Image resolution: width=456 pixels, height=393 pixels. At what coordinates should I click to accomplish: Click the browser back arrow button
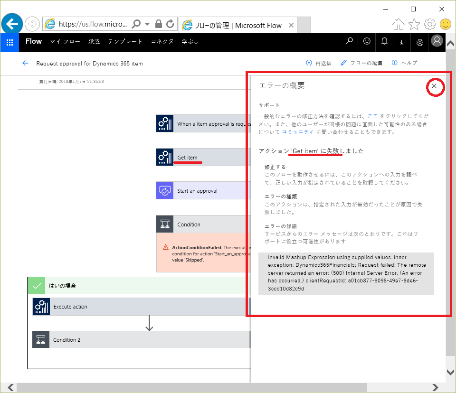pyautogui.click(x=12, y=24)
